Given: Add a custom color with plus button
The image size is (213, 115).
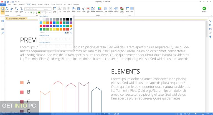Looking at the screenshot, I should pyautogui.click(x=41, y=46).
